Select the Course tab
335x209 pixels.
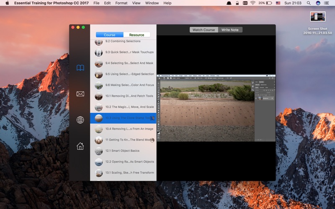pos(110,35)
